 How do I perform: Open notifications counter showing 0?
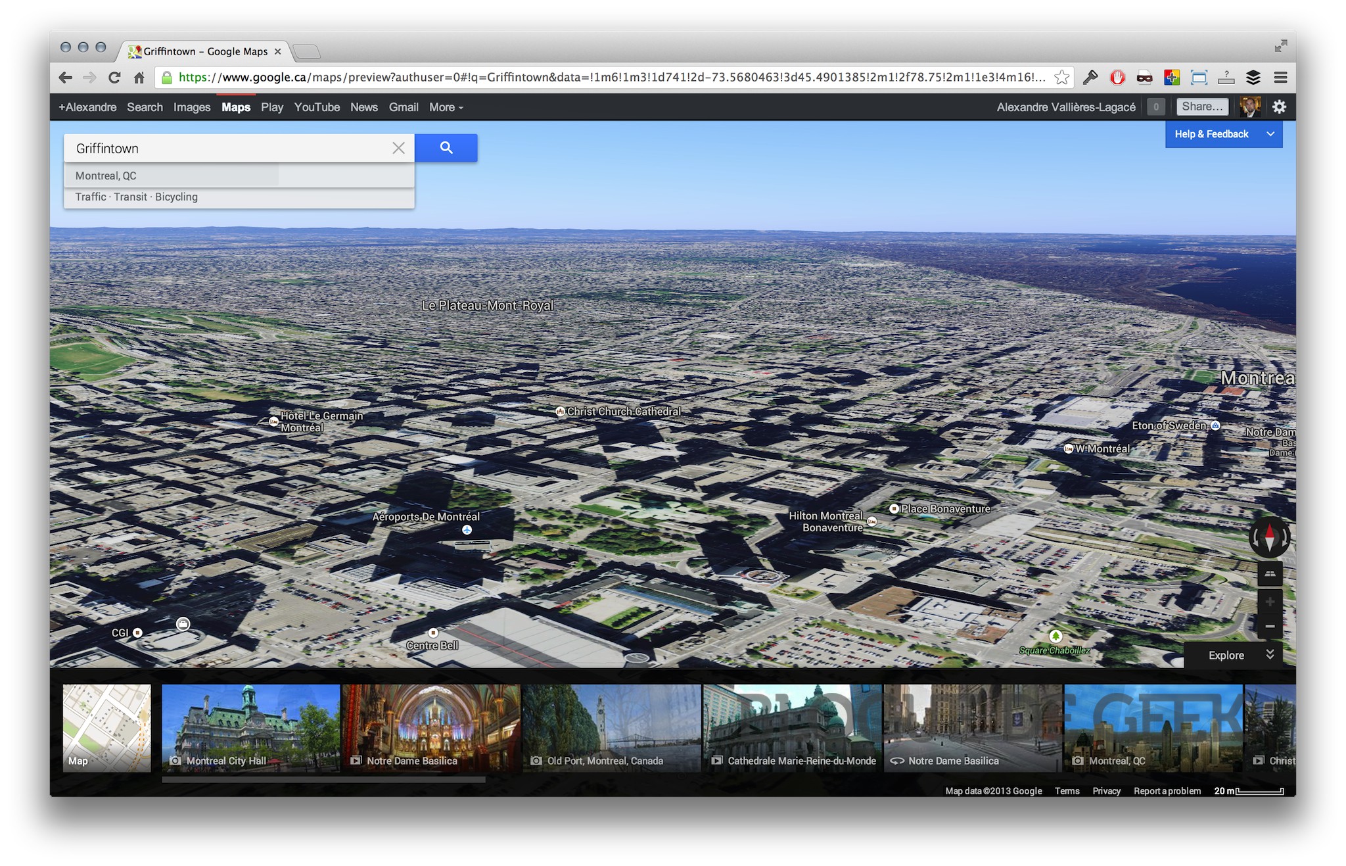(x=1156, y=107)
